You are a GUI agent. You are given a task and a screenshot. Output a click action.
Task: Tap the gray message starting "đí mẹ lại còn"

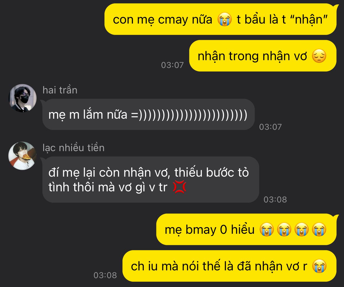click(x=150, y=179)
